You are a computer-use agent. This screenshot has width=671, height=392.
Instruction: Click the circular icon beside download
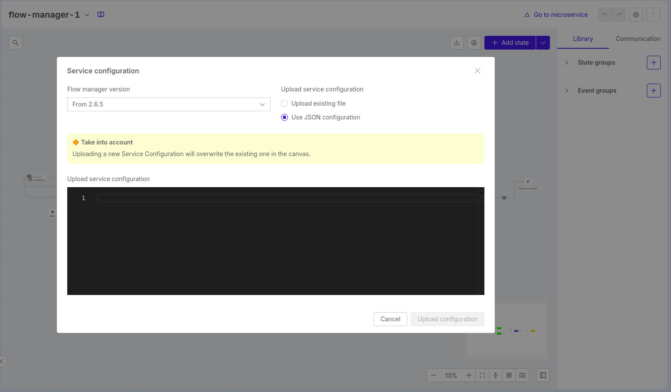tap(474, 43)
